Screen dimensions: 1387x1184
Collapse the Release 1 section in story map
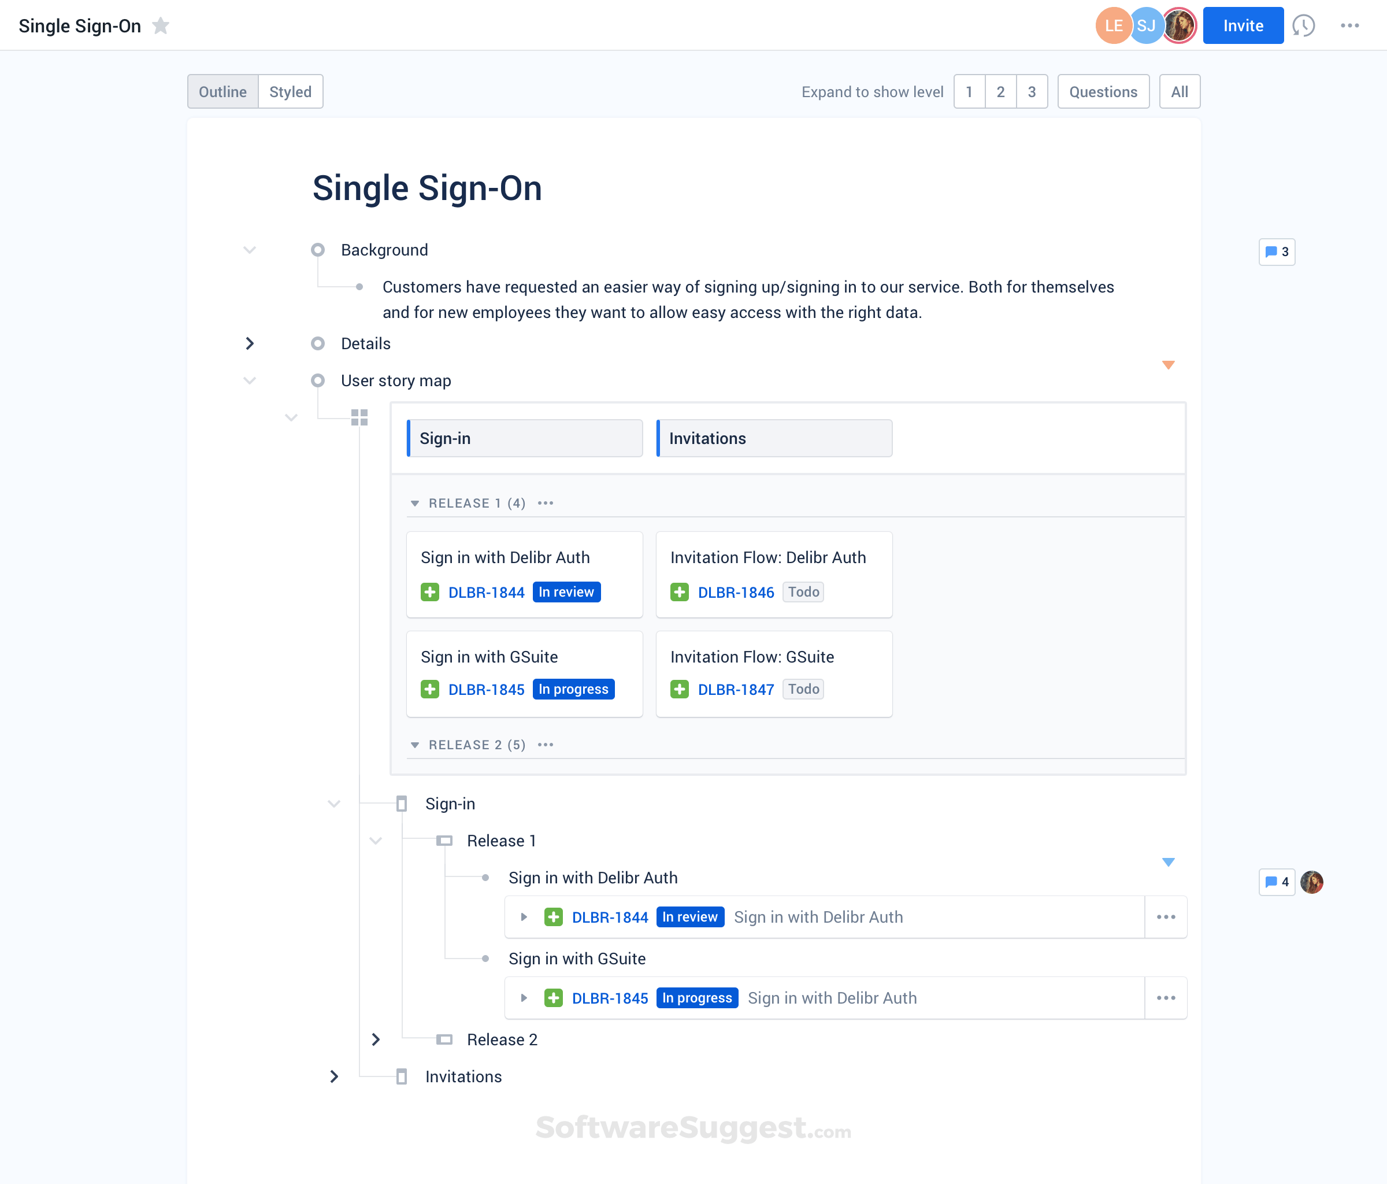(415, 503)
